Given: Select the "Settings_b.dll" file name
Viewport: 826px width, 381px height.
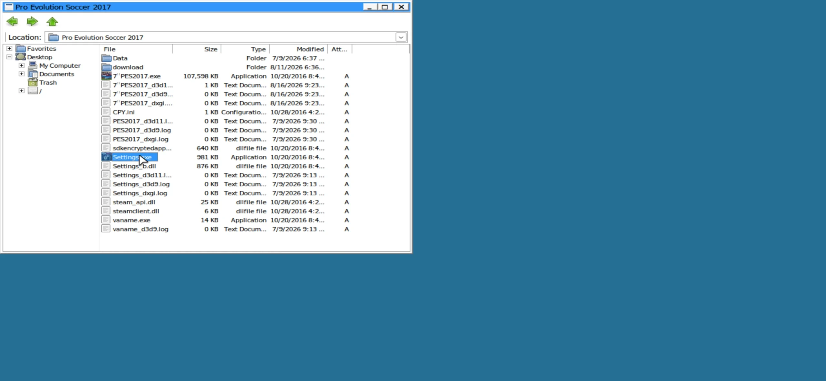Looking at the screenshot, I should click(134, 166).
